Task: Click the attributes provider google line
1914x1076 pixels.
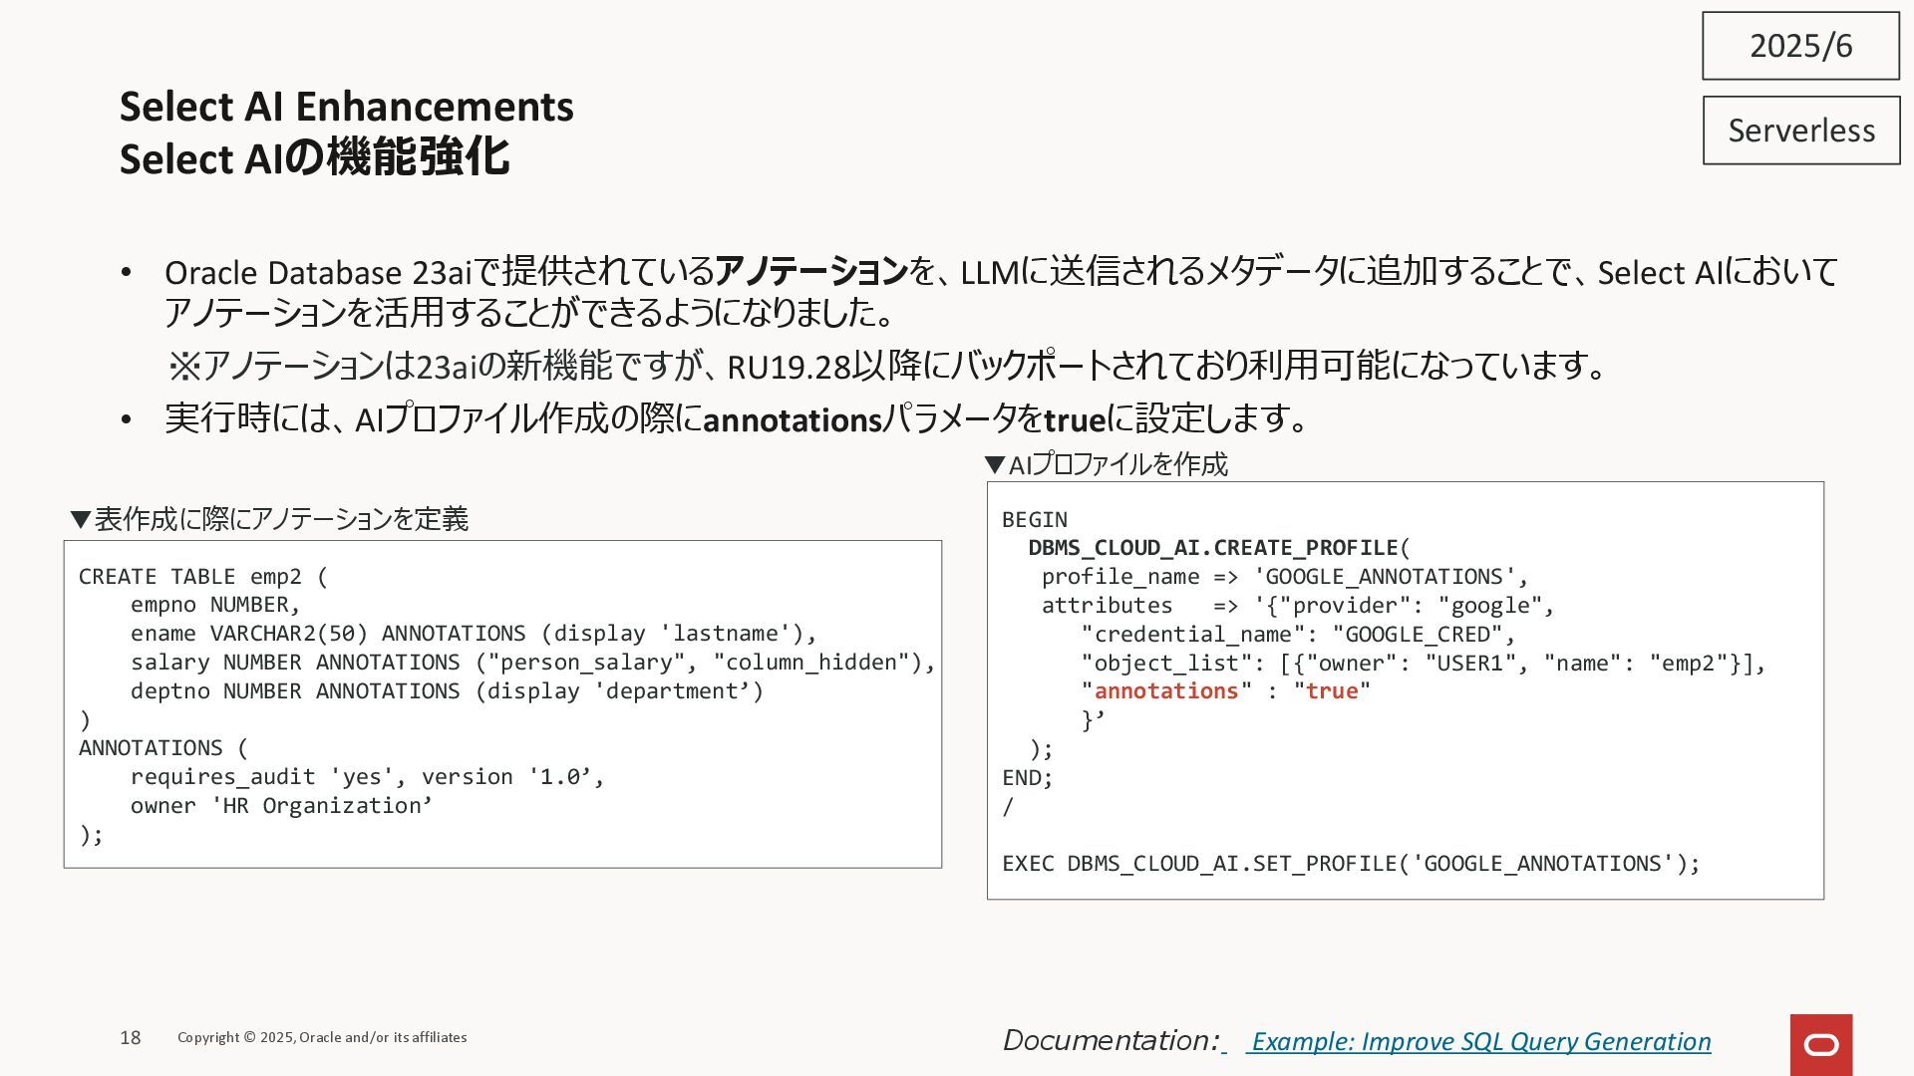Action: (1298, 606)
